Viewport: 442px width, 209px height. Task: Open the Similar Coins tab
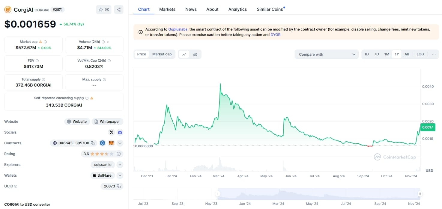pyautogui.click(x=270, y=9)
